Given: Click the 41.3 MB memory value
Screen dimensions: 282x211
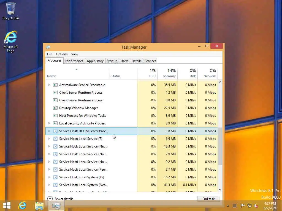Looking at the screenshot, I should 170,185.
